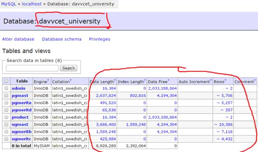Click the pgmast index length 802,816
The width and height of the screenshot is (258, 152).
138,95
